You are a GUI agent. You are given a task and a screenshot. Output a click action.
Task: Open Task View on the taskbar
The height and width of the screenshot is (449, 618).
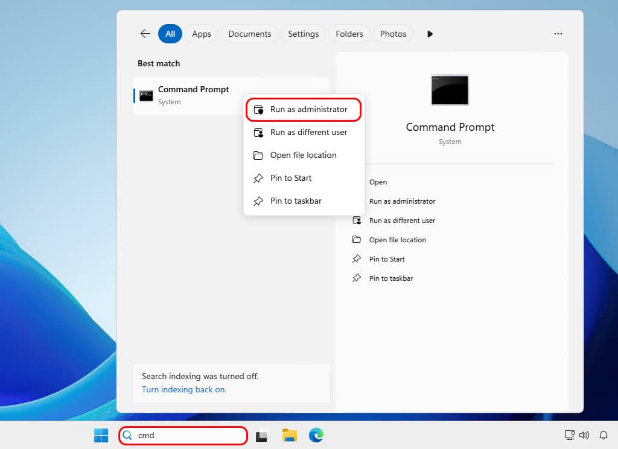coord(262,435)
